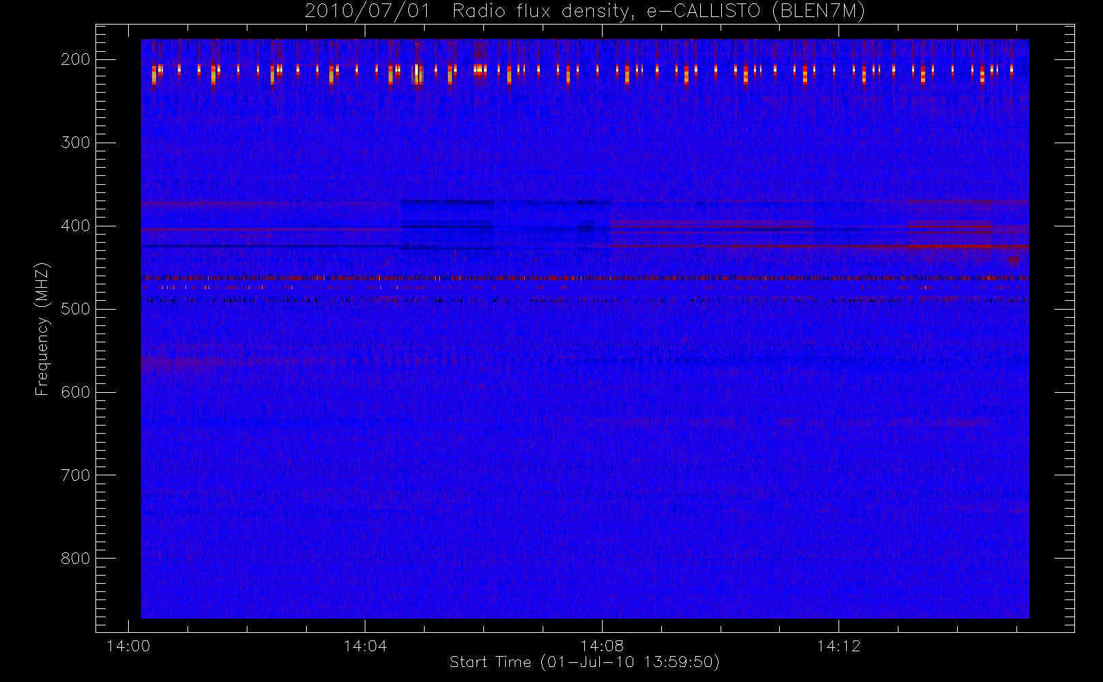Viewport: 1103px width, 682px height.
Task: Click the 'Start Time (01-Jul-10 13:59:50)' label
Action: point(585,662)
